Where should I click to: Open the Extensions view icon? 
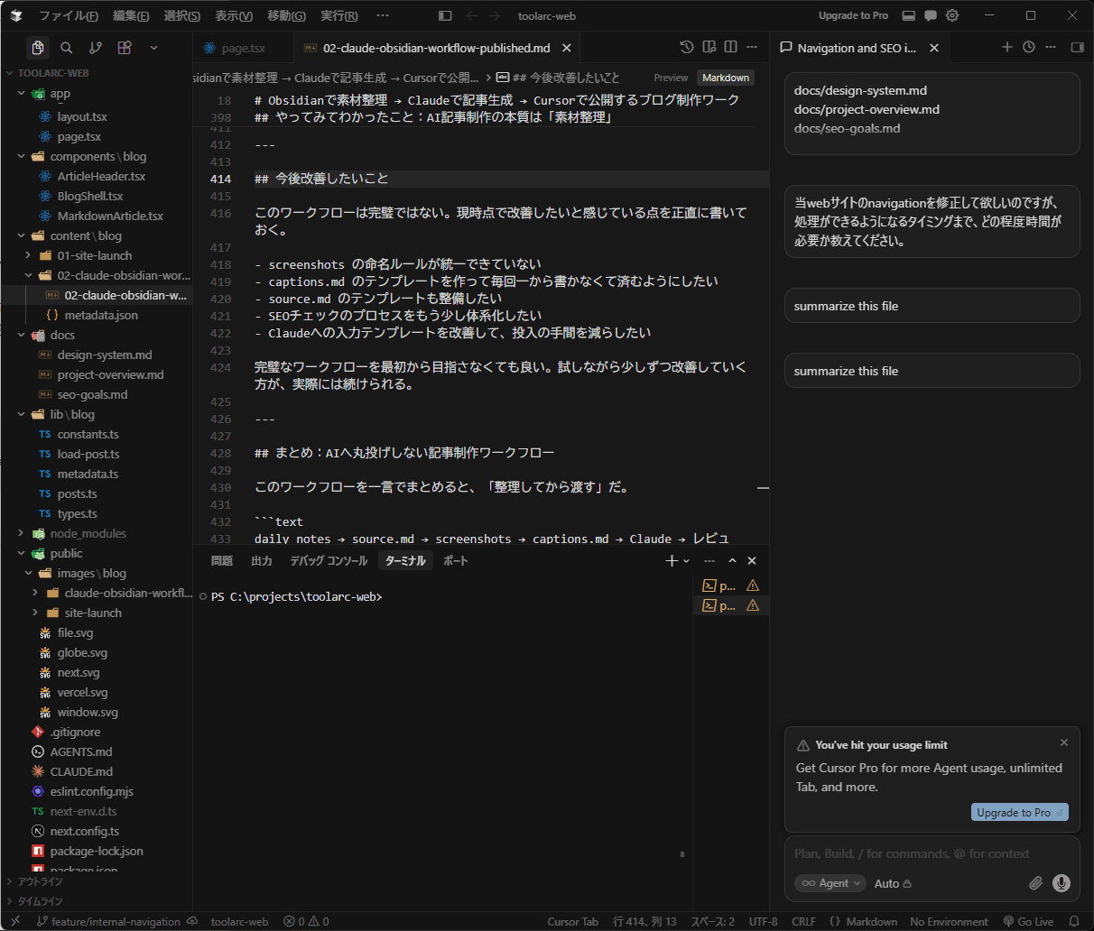coord(125,48)
